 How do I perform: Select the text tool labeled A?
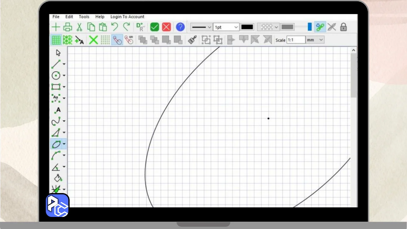[58, 110]
